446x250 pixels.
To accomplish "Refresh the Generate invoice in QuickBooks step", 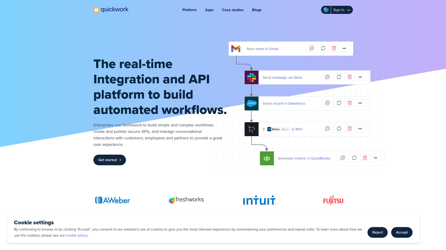I will [354, 158].
